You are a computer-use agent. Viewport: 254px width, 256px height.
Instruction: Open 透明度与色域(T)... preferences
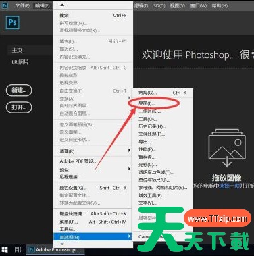tap(163, 172)
